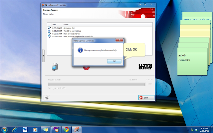213x133 pixels.
Task: Click the computer source icon
Action: coord(55,66)
